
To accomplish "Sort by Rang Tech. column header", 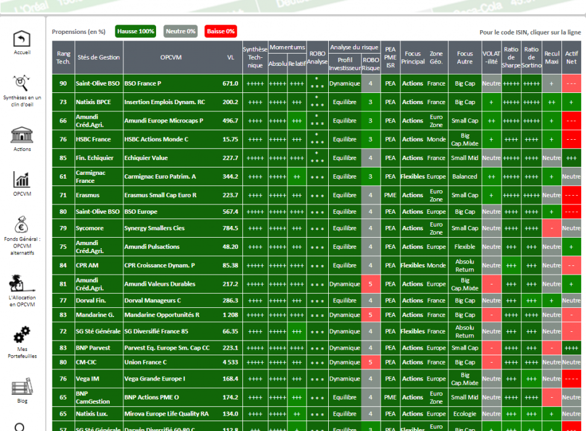I will pyautogui.click(x=64, y=57).
